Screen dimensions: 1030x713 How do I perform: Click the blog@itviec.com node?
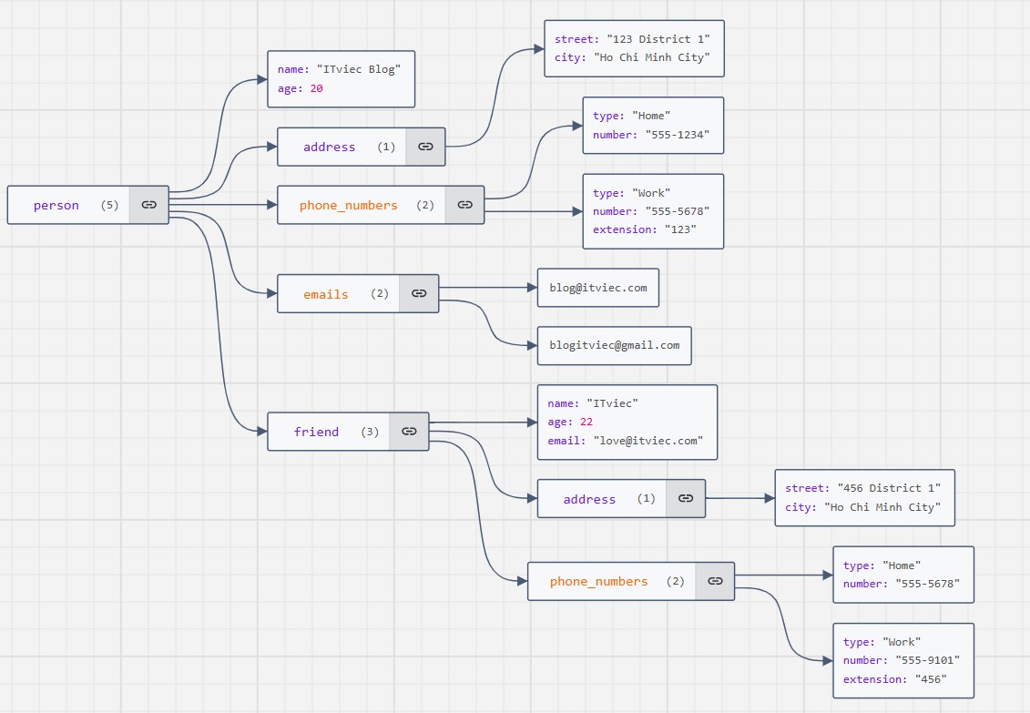click(x=598, y=288)
